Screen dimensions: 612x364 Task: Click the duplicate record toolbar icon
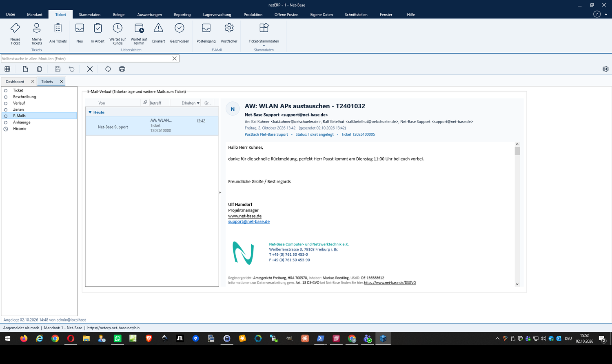pos(40,69)
